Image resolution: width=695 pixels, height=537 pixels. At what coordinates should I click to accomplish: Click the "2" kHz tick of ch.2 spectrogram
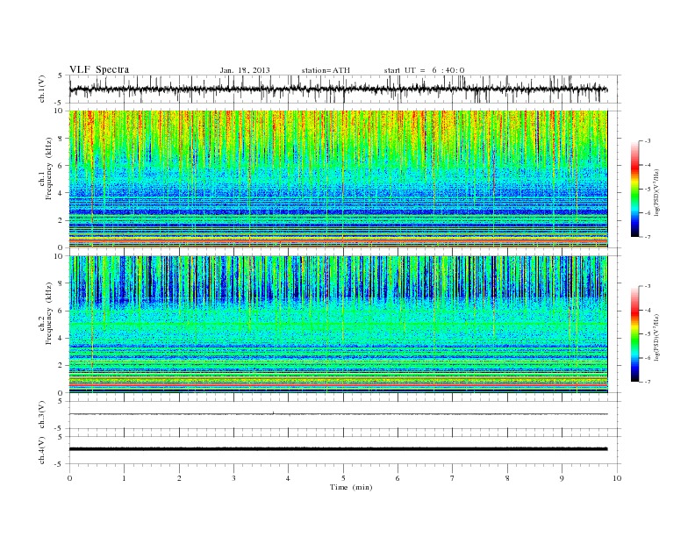(61, 366)
